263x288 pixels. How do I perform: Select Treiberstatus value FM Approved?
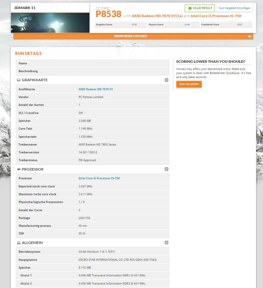pos(87,160)
